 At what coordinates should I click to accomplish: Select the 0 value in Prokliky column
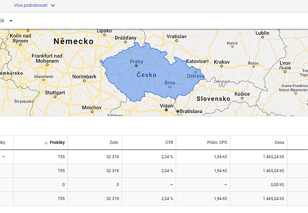[64, 185]
